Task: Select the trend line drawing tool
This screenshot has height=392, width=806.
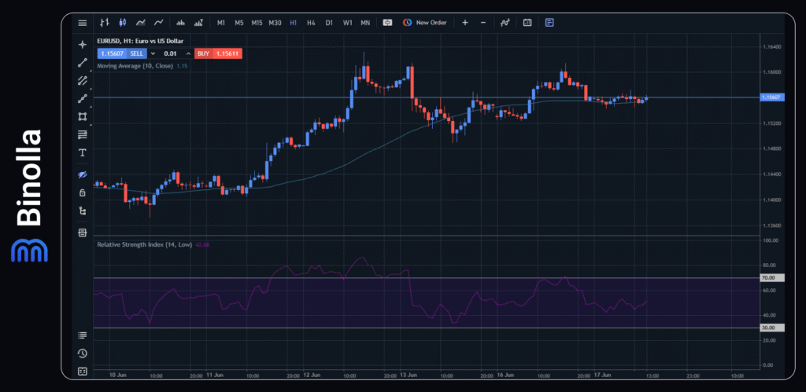Action: click(83, 63)
